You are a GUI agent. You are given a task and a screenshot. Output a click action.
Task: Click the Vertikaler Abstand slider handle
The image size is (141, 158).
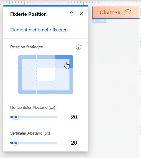(x=16, y=143)
